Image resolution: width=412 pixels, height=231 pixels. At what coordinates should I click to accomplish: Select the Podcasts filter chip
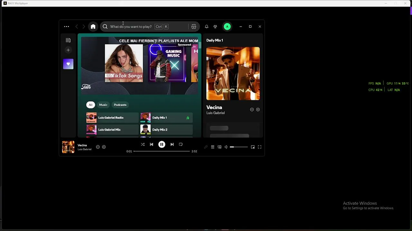120,105
